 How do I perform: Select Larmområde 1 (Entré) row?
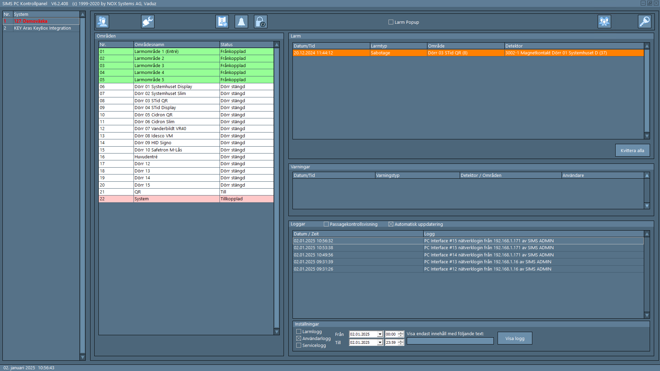186,52
